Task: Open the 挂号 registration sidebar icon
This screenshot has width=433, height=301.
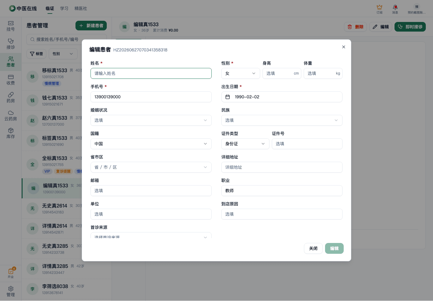Action: pyautogui.click(x=11, y=26)
